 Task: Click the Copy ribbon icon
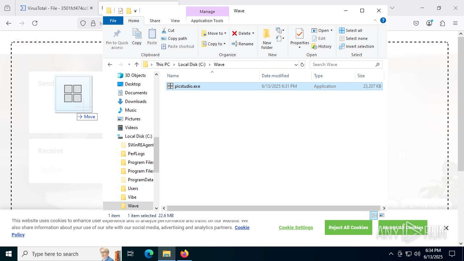click(x=137, y=37)
